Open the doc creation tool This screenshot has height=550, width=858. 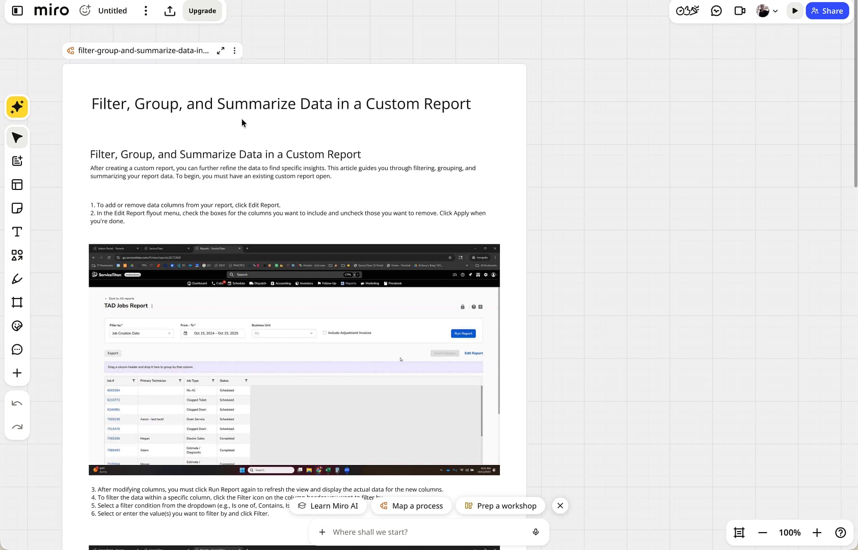17,161
